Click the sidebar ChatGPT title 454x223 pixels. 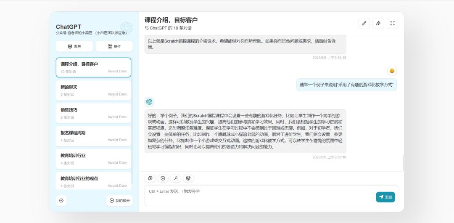click(69, 27)
